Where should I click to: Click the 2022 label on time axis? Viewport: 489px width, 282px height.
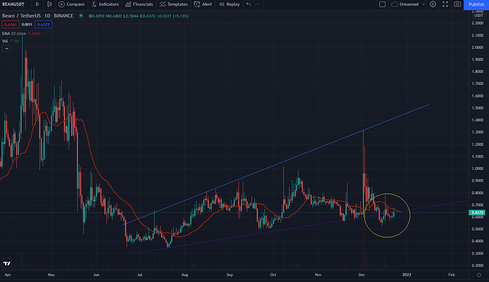(407, 275)
